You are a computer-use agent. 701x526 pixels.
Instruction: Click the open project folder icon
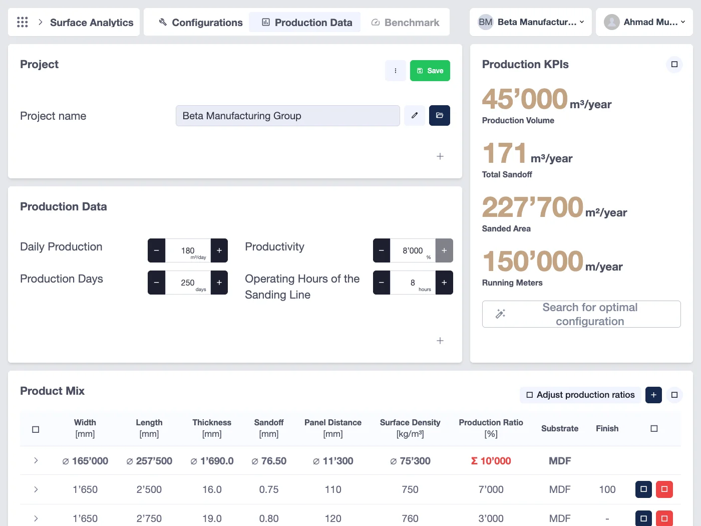440,116
